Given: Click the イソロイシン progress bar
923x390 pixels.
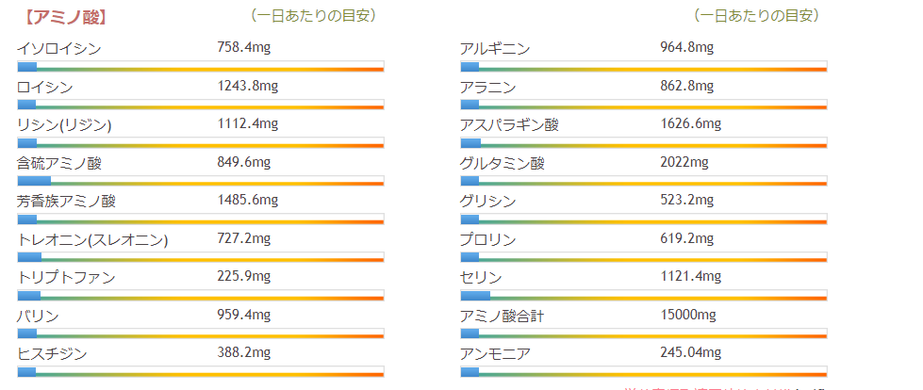Looking at the screenshot, I should pos(200,67).
